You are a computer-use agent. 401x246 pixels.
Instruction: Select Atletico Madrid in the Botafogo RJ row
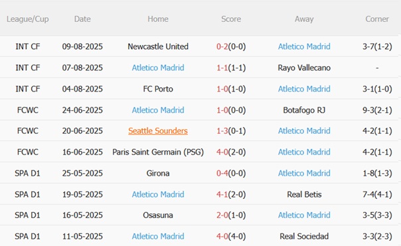158,110
